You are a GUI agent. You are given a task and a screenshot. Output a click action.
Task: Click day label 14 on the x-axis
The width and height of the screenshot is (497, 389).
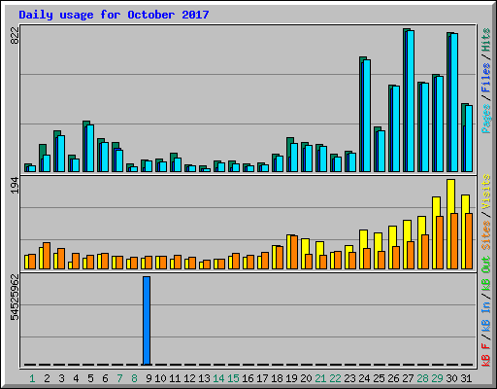tap(218, 378)
